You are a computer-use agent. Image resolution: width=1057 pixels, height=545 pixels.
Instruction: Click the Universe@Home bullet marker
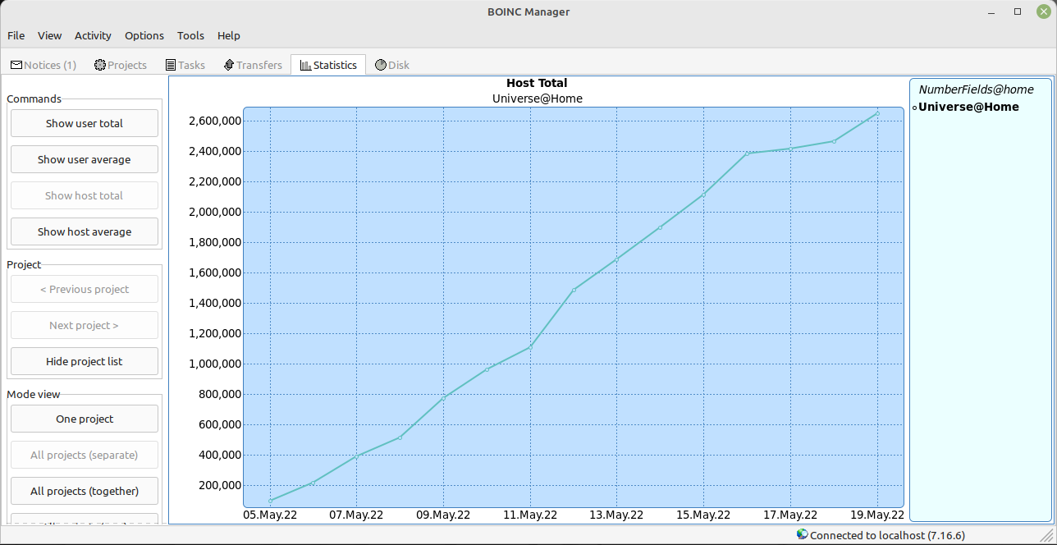(x=914, y=108)
